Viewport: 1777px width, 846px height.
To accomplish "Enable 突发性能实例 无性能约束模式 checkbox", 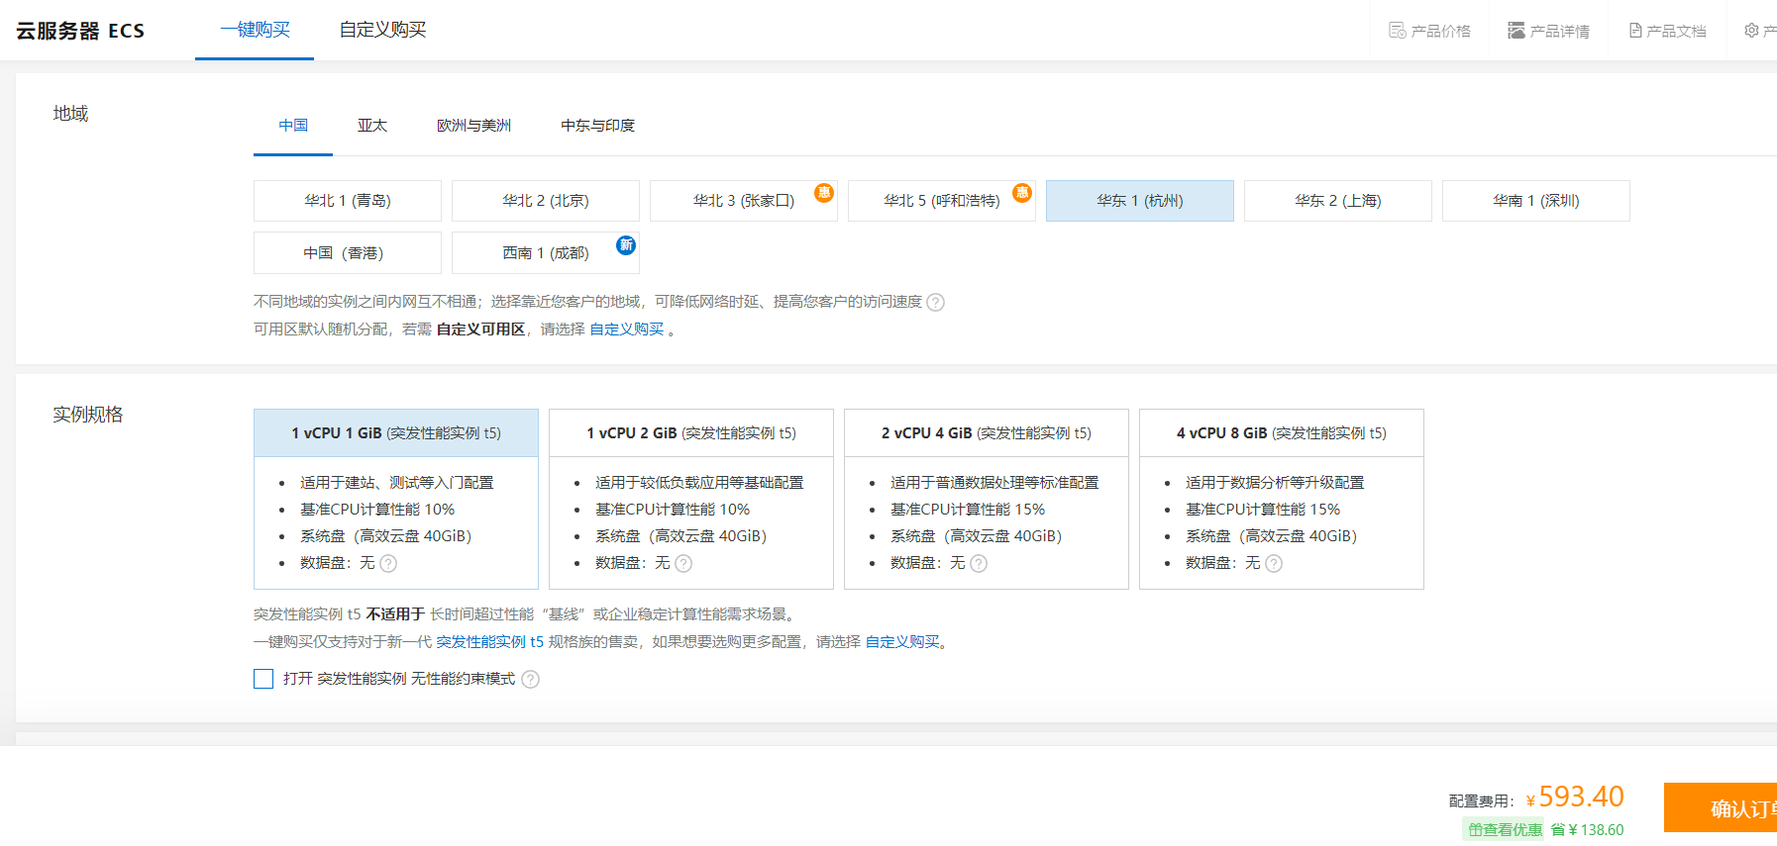I will [x=263, y=679].
